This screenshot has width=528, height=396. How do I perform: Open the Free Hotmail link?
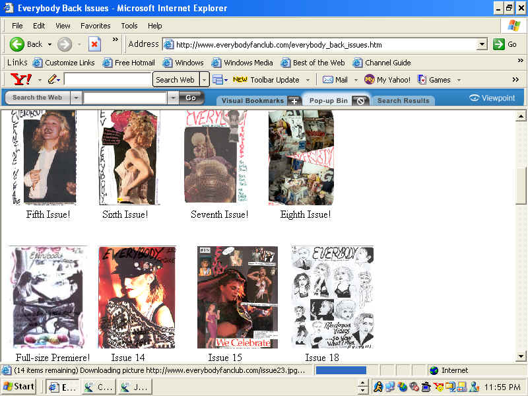click(129, 63)
